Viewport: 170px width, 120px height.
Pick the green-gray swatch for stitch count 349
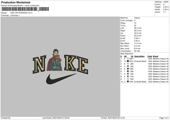[128, 74]
